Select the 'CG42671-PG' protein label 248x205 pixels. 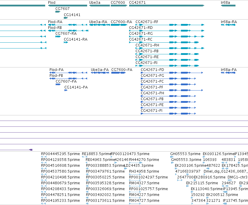point(152,76)
